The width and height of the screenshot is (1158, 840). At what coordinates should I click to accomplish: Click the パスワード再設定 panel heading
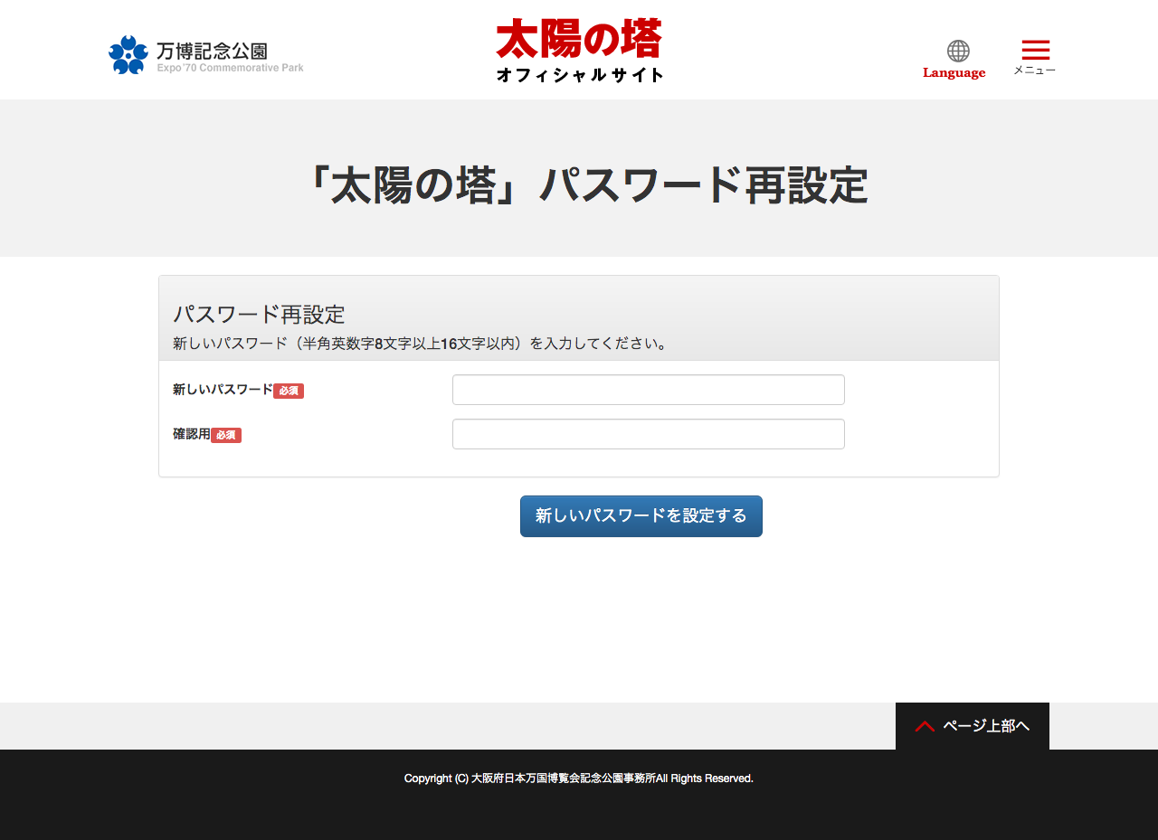tap(260, 315)
